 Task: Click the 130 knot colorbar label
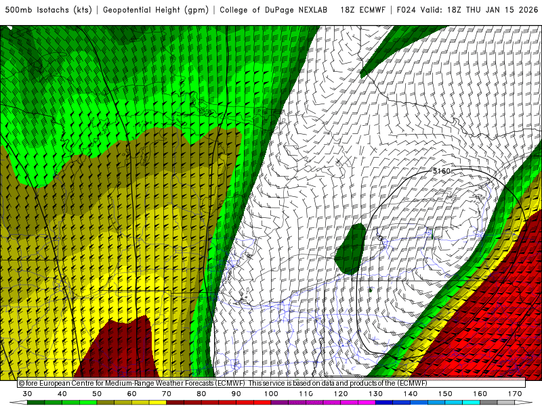pyautogui.click(x=376, y=394)
